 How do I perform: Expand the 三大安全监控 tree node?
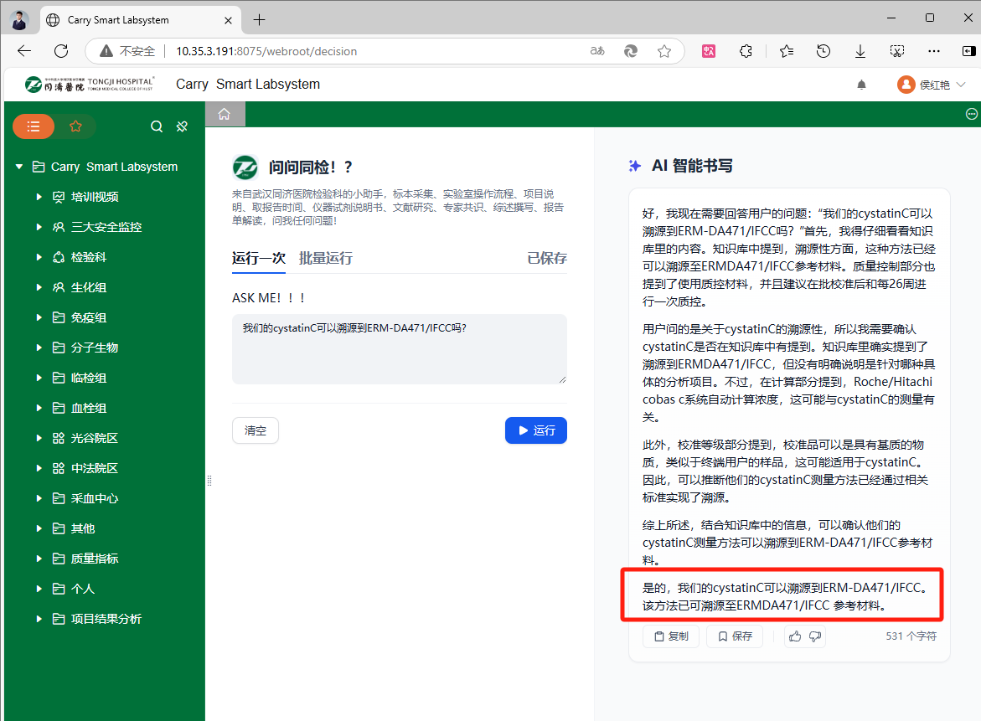(x=39, y=227)
